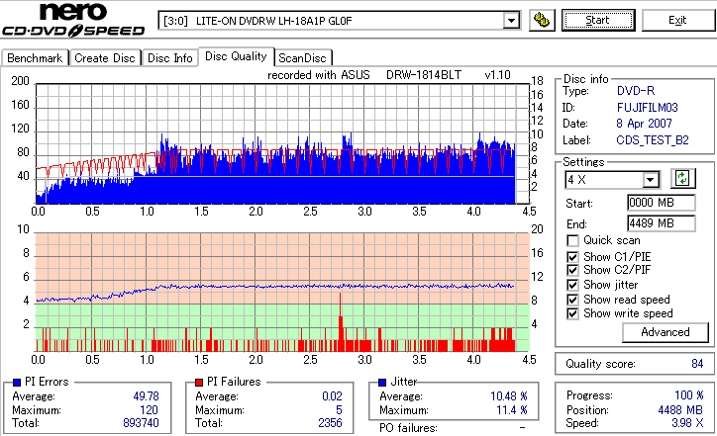Uncheck the Show read speed option
The image size is (717, 436).
[572, 300]
